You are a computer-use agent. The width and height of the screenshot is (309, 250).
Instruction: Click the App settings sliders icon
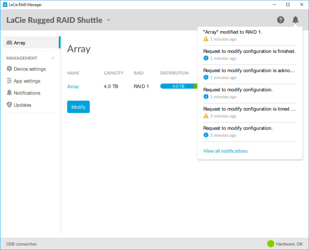(9, 81)
